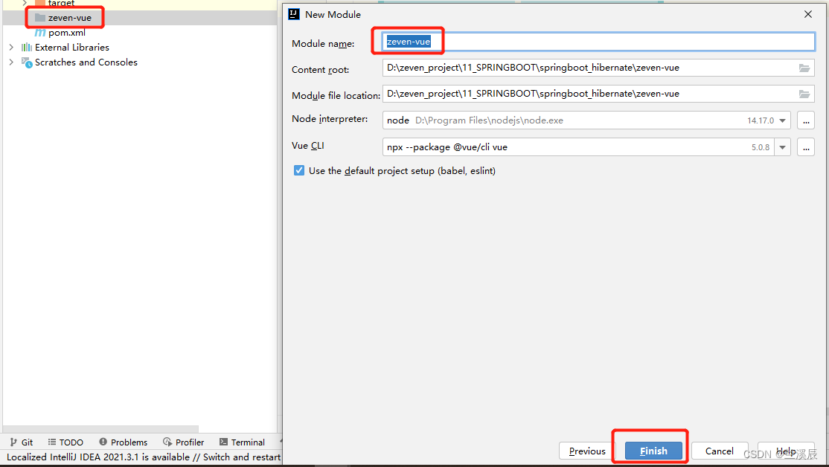This screenshot has width=829, height=467.
Task: Click the External Libraries icon
Action: tap(27, 47)
